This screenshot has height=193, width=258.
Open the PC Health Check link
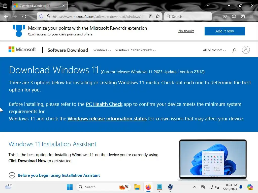click(104, 104)
